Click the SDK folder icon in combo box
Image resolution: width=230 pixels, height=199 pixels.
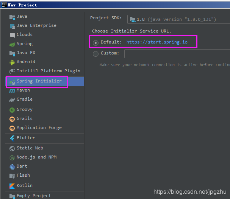coord(133,19)
